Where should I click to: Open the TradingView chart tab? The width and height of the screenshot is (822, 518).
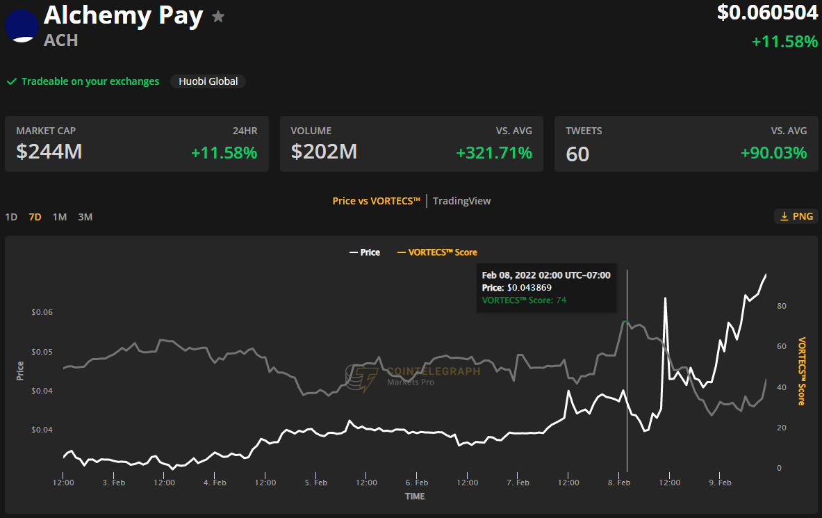[461, 201]
